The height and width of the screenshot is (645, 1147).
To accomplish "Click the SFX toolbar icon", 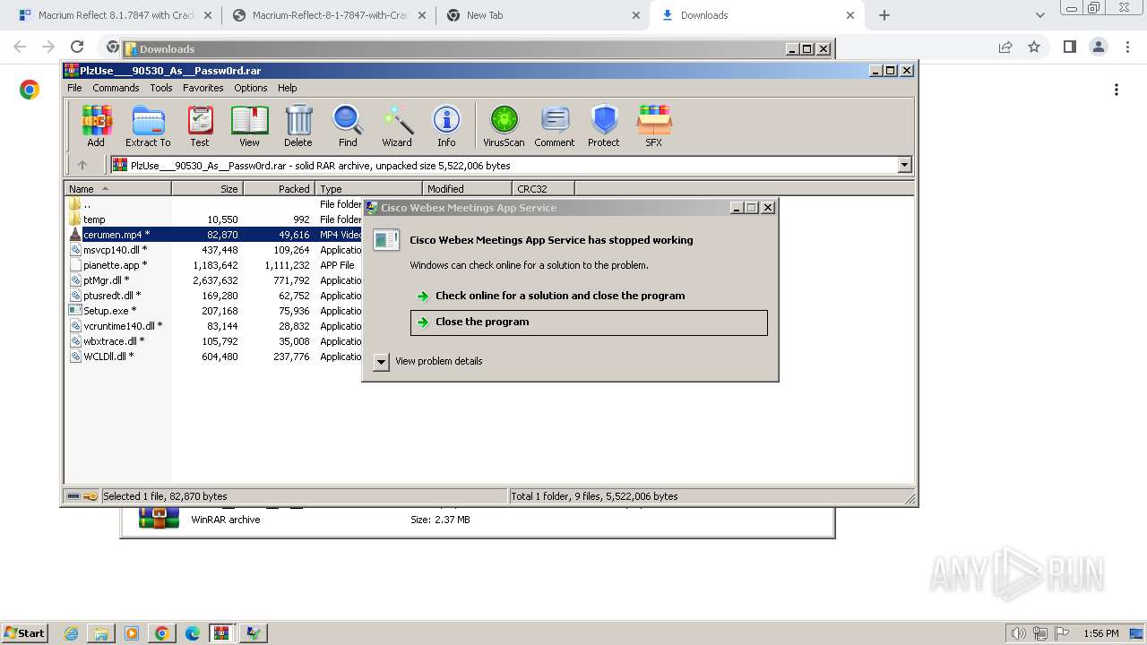I will [654, 125].
